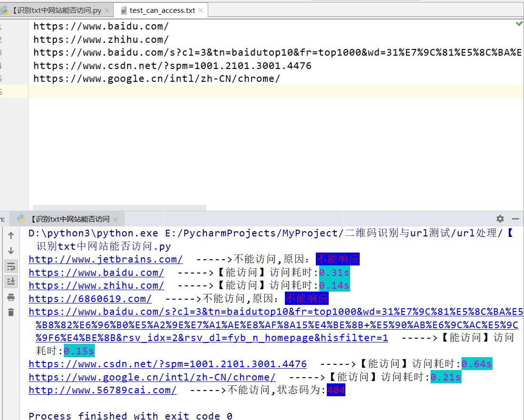Image resolution: width=524 pixels, height=420 pixels.
Task: Toggle scroll to end of output
Action: (11, 281)
